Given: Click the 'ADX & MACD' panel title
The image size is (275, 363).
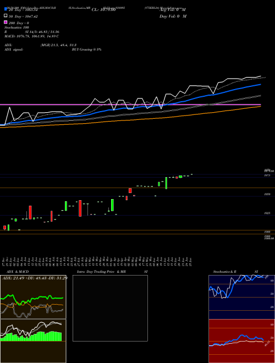Looking at the screenshot, I should pyautogui.click(x=18, y=272).
